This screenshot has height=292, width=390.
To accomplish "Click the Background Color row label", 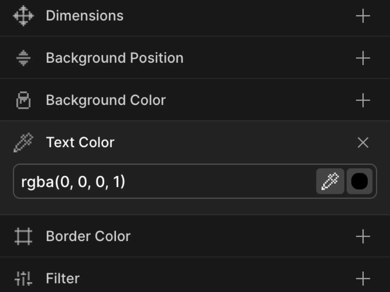I will point(106,100).
